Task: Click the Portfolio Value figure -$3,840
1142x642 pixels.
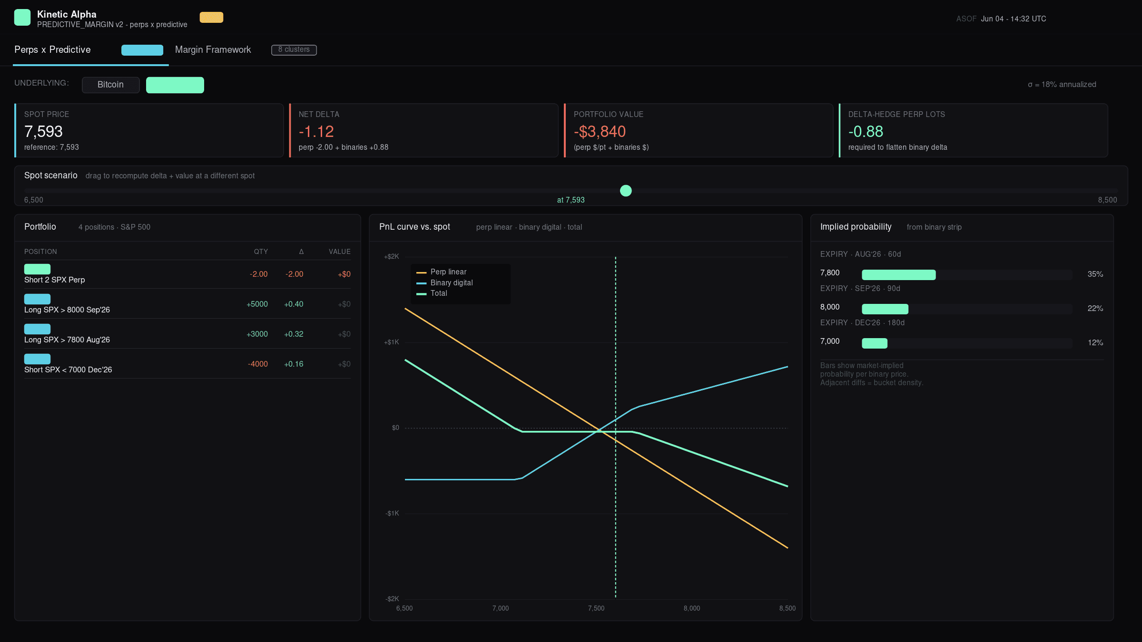Action: [x=600, y=132]
